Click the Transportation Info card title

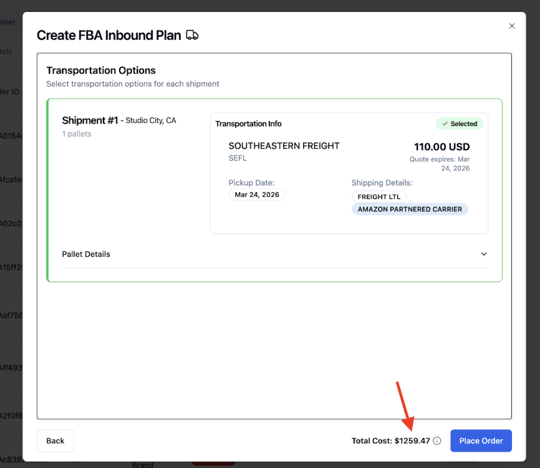pyautogui.click(x=248, y=124)
